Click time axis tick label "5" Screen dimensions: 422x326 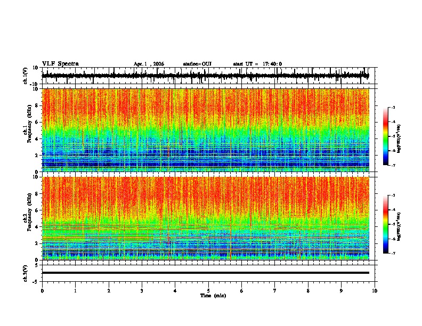208,291
